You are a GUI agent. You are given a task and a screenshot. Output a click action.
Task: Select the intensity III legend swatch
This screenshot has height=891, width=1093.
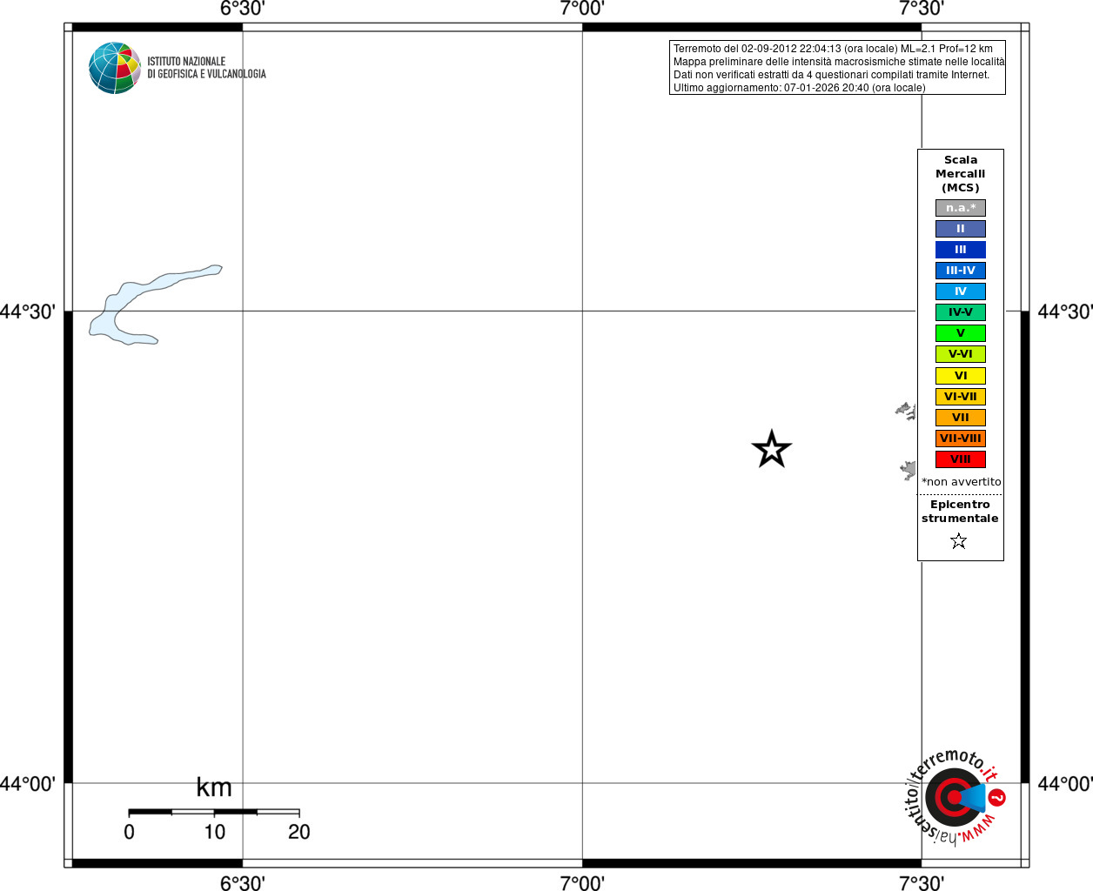961,250
